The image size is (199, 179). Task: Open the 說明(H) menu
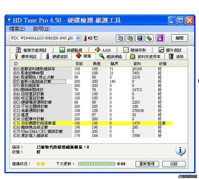[x=41, y=29]
